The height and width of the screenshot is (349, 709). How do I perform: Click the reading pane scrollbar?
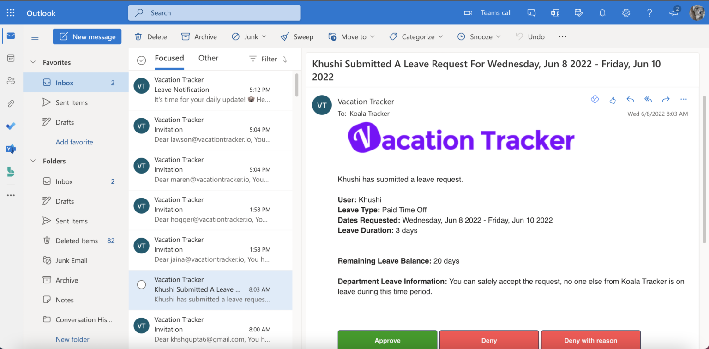[x=704, y=168]
